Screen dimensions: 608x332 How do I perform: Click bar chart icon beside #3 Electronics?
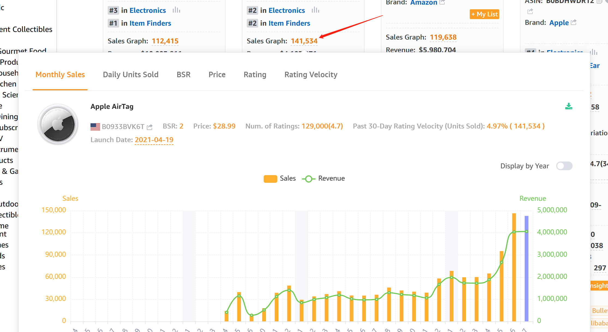point(176,10)
